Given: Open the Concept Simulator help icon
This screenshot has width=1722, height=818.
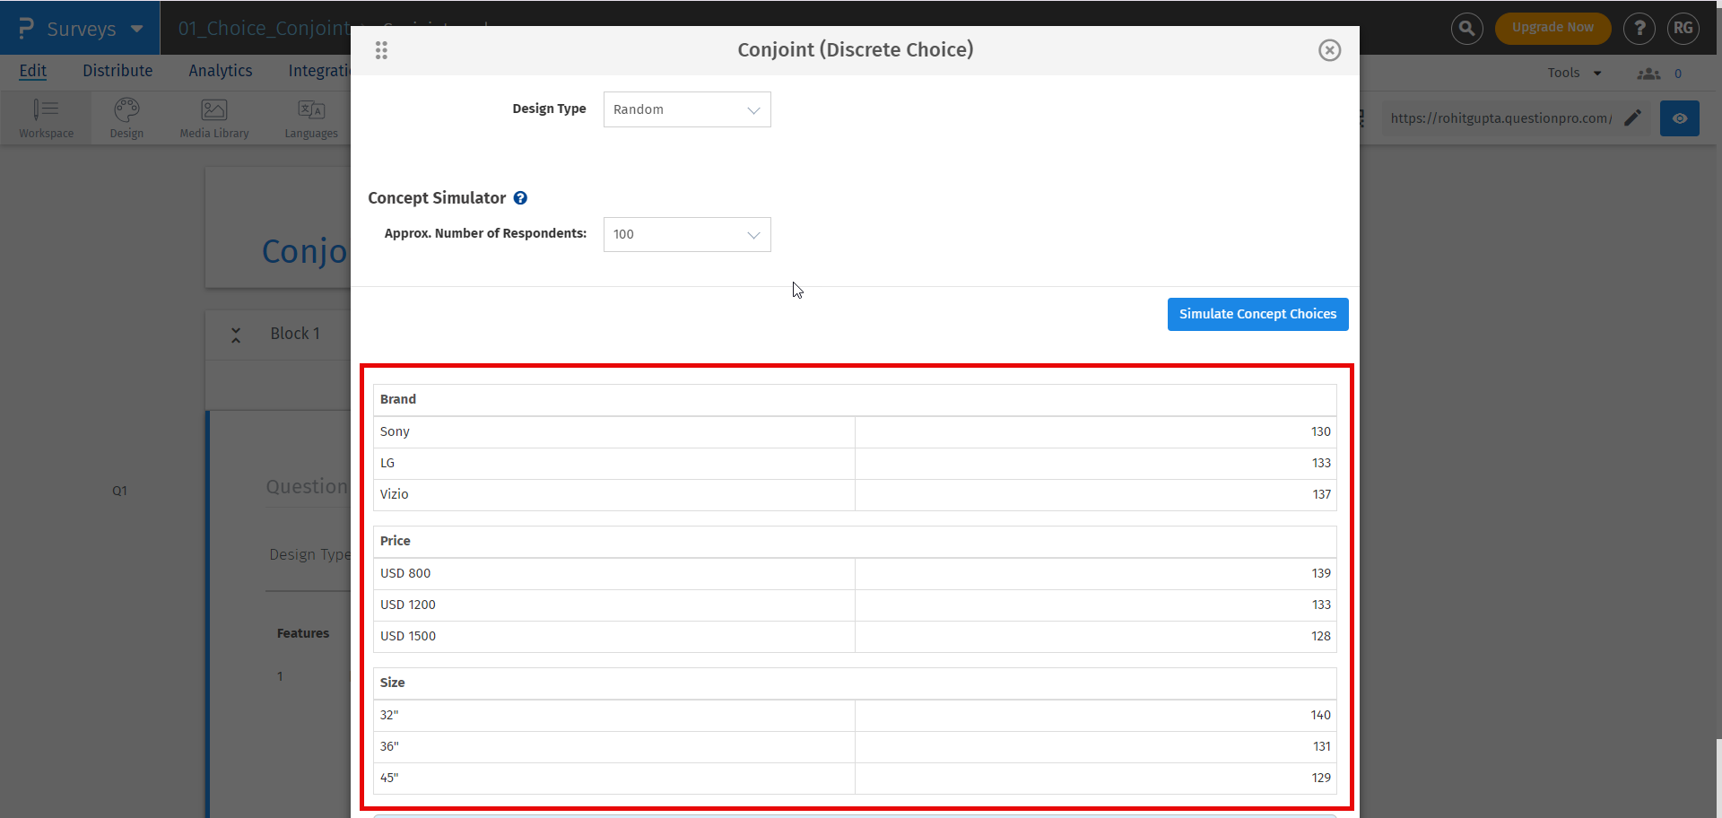Looking at the screenshot, I should [x=520, y=198].
